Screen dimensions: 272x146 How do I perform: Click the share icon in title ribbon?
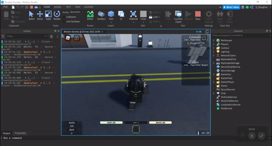pos(252,7)
